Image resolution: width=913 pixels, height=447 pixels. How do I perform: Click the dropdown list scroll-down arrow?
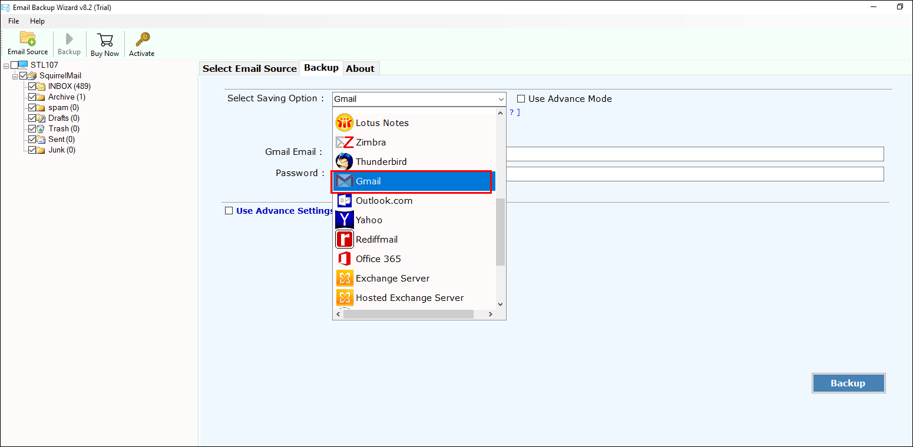click(501, 304)
